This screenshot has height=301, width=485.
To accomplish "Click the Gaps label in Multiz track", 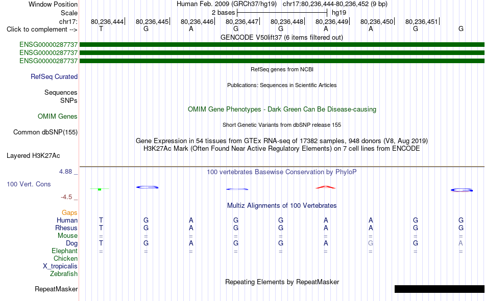I will [x=69, y=212].
